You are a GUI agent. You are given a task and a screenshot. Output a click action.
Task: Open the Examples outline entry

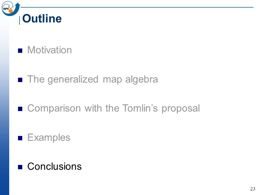tap(49, 138)
